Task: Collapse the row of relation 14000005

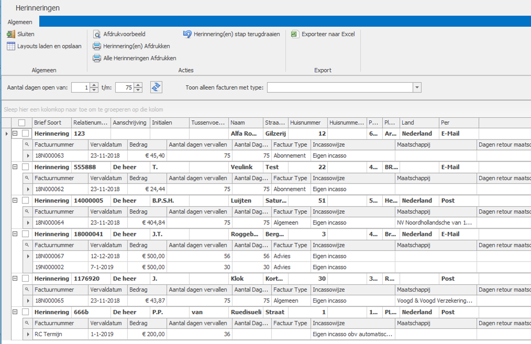Action: tap(15, 200)
